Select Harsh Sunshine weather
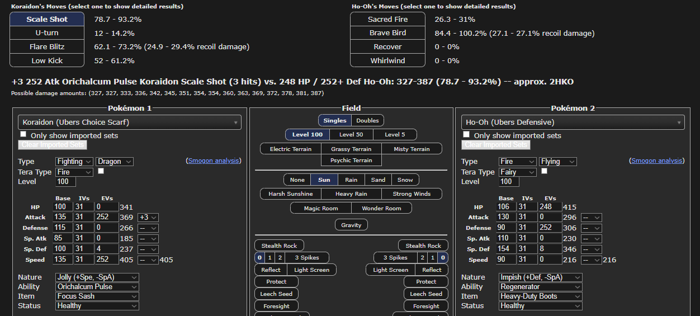This screenshot has height=316, width=700. pyautogui.click(x=291, y=194)
